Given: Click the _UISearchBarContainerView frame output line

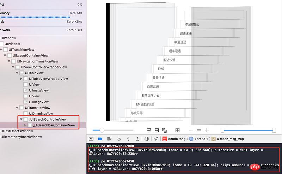Looking at the screenshot, I should [x=183, y=167].
